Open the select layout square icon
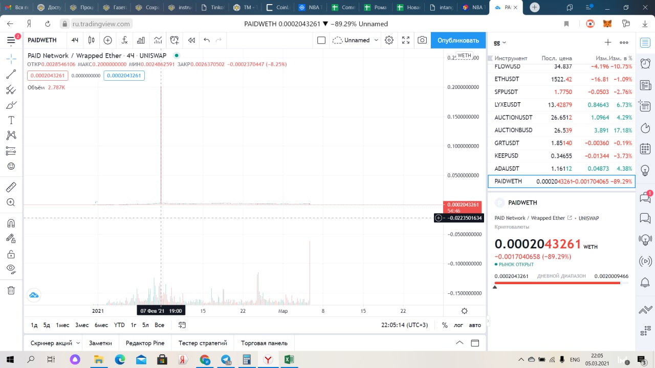The width and height of the screenshot is (655, 368). 321,40
